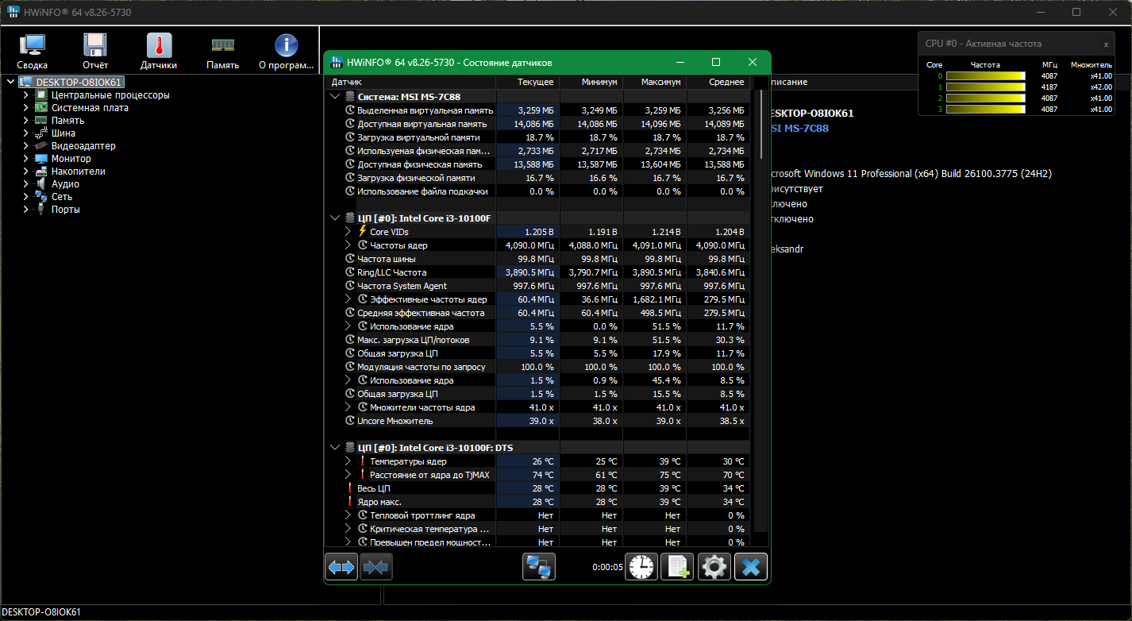The width and height of the screenshot is (1132, 621).
Task: Expand Температуры ядер sensor row
Action: coord(348,461)
